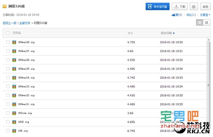Click the zip icon for 163mail4.zip
This screenshot has width=213, height=137.
(x=14, y=78)
